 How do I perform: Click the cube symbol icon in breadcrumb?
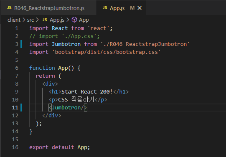[x=74, y=20]
